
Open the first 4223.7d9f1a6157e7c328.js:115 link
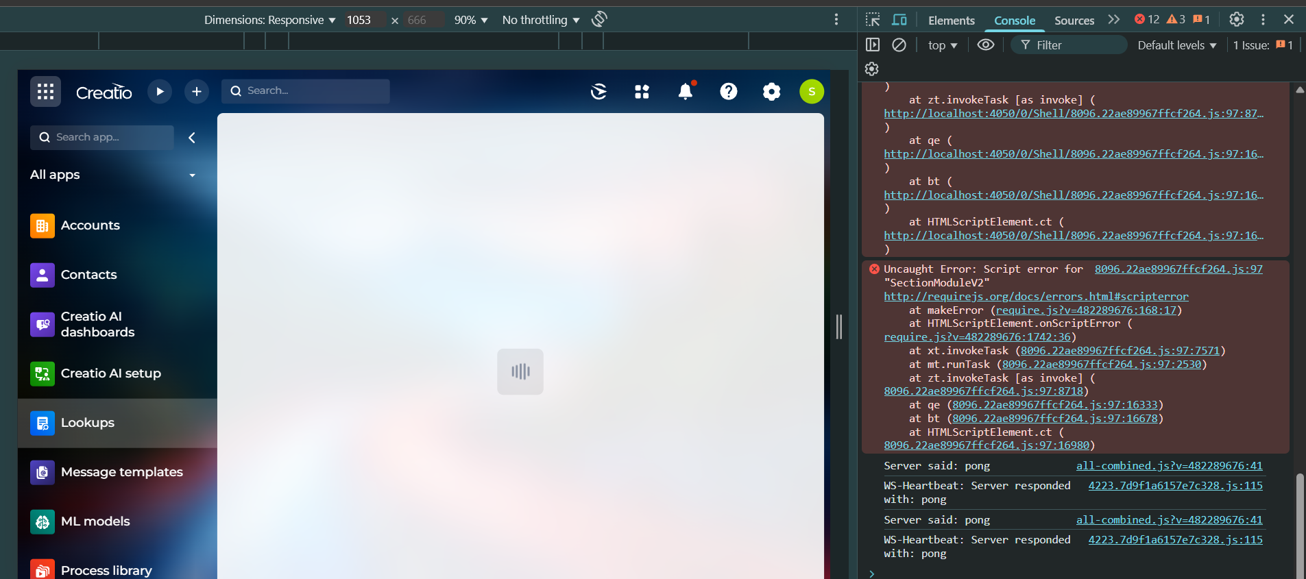point(1175,486)
